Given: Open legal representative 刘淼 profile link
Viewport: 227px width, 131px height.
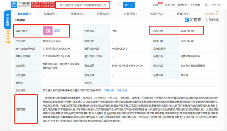Looking at the screenshot, I should (57, 31).
